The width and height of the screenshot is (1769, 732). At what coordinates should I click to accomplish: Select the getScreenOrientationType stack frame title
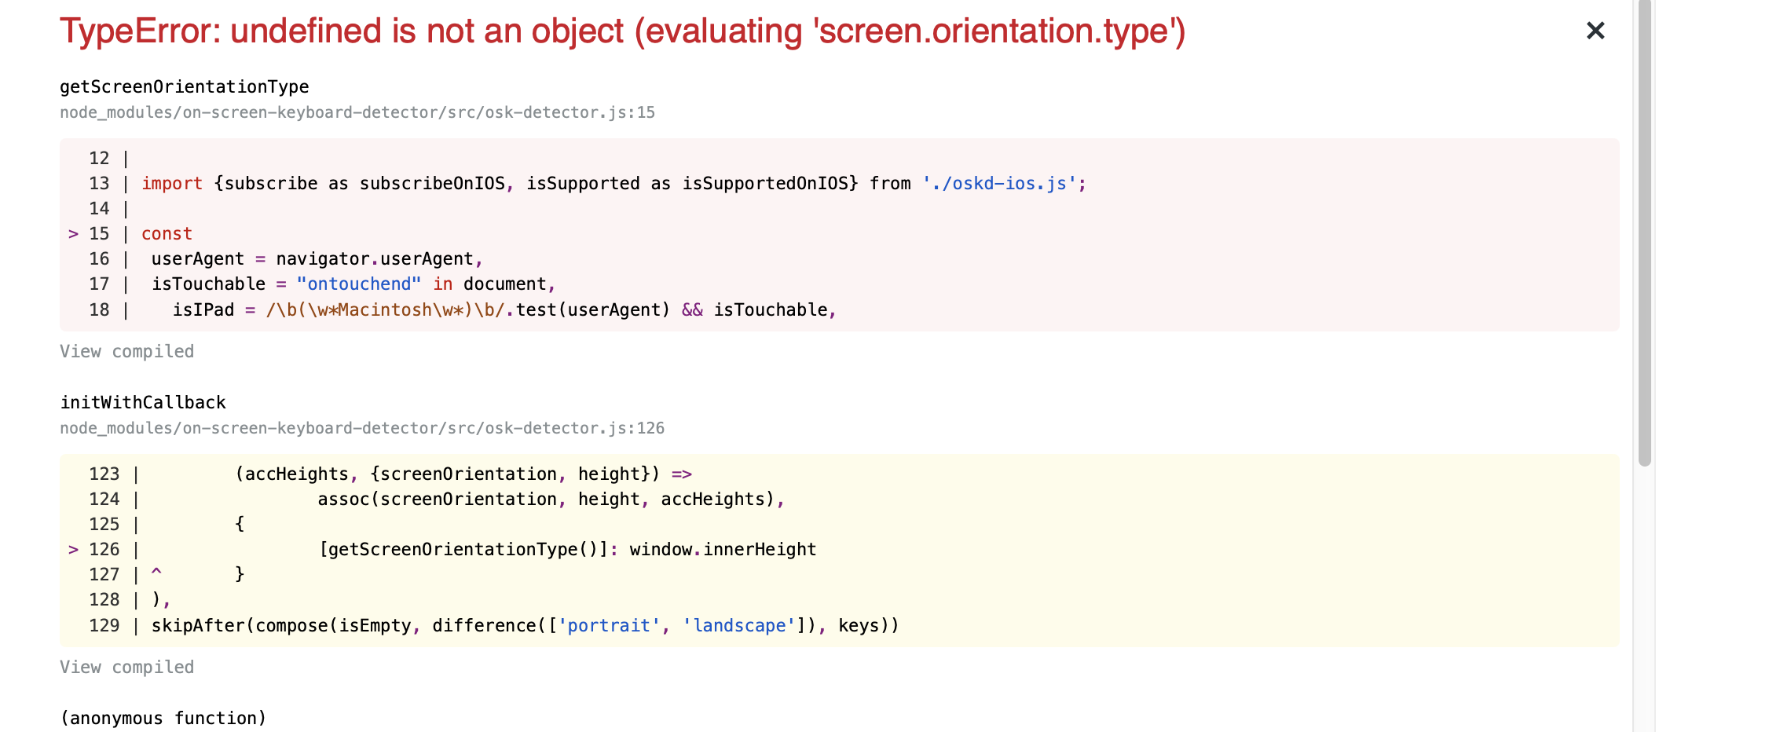click(185, 86)
